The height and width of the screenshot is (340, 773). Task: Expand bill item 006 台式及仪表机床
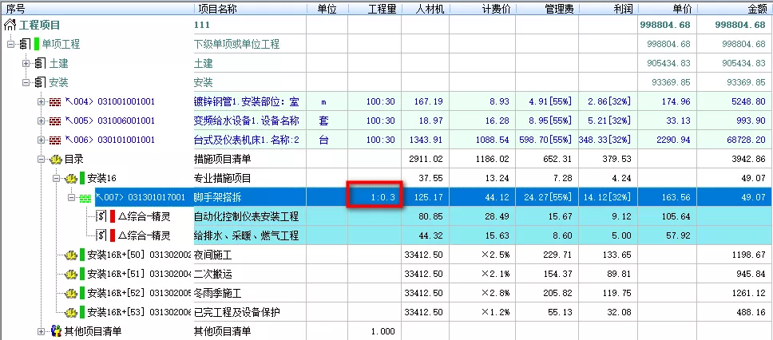pyautogui.click(x=42, y=140)
